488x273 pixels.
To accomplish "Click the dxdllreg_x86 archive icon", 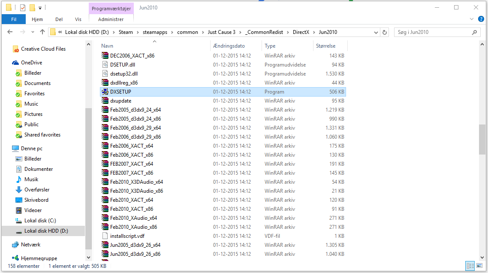I will (x=105, y=82).
